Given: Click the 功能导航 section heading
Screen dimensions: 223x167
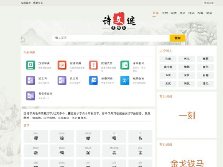Looking at the screenshot, I should [x=29, y=52].
